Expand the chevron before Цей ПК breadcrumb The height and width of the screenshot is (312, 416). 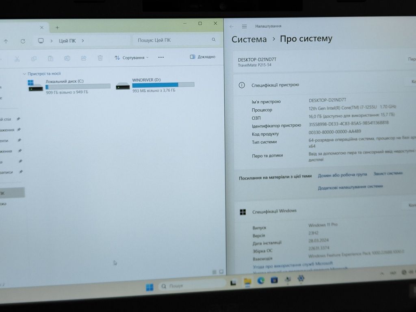(x=52, y=41)
